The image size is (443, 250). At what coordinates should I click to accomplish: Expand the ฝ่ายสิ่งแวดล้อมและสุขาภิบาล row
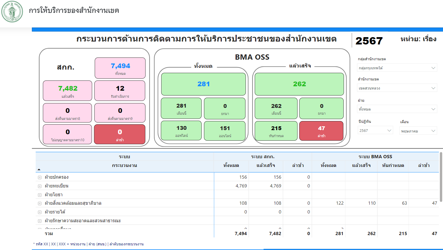(40, 204)
